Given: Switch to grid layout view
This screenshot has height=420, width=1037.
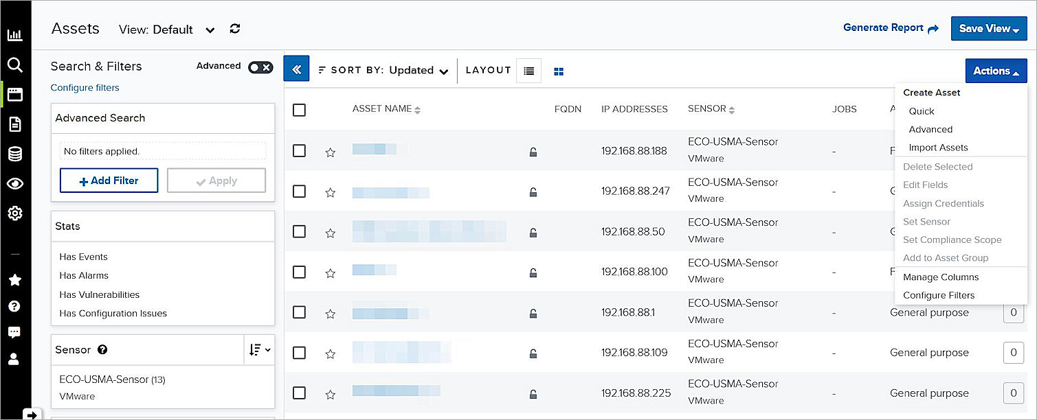Looking at the screenshot, I should click(559, 71).
